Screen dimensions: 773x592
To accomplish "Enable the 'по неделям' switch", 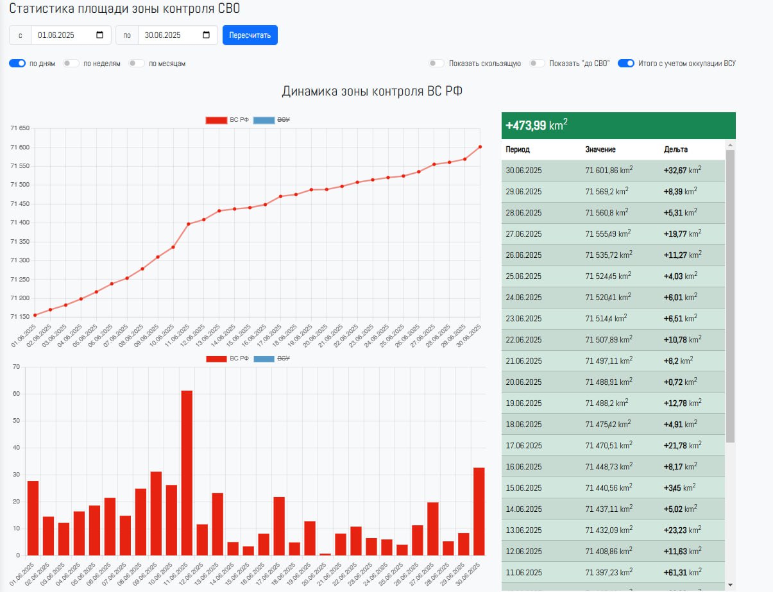I will click(71, 63).
